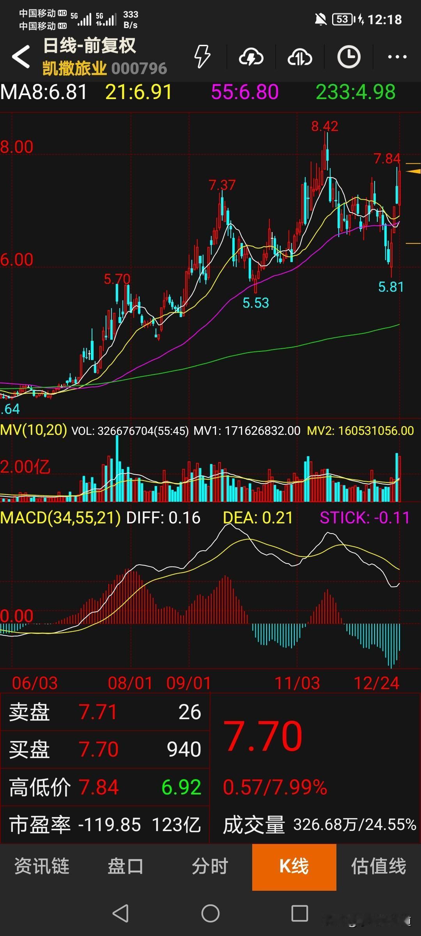Tap the battery 53 indicator
The height and width of the screenshot is (936, 421).
pyautogui.click(x=343, y=19)
